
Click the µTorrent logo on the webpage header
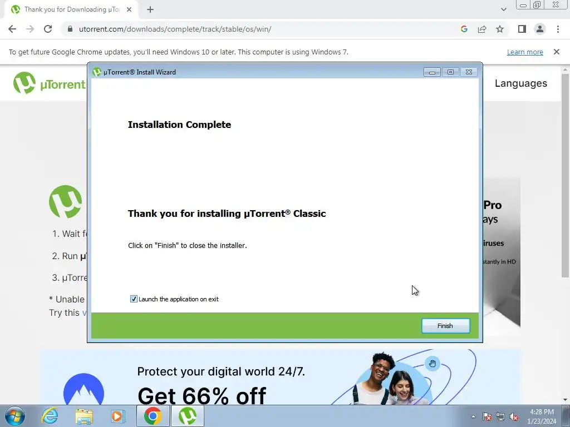pos(49,83)
